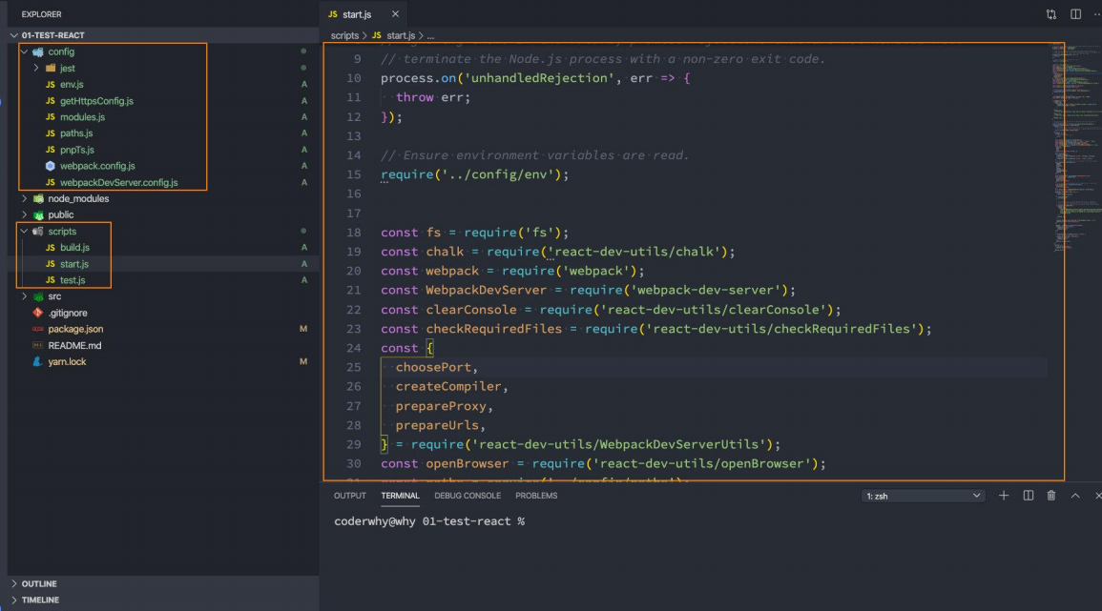Click the webpack icon beside webpack.config.js
Screen dimensions: 1102x611
[x=50, y=166]
